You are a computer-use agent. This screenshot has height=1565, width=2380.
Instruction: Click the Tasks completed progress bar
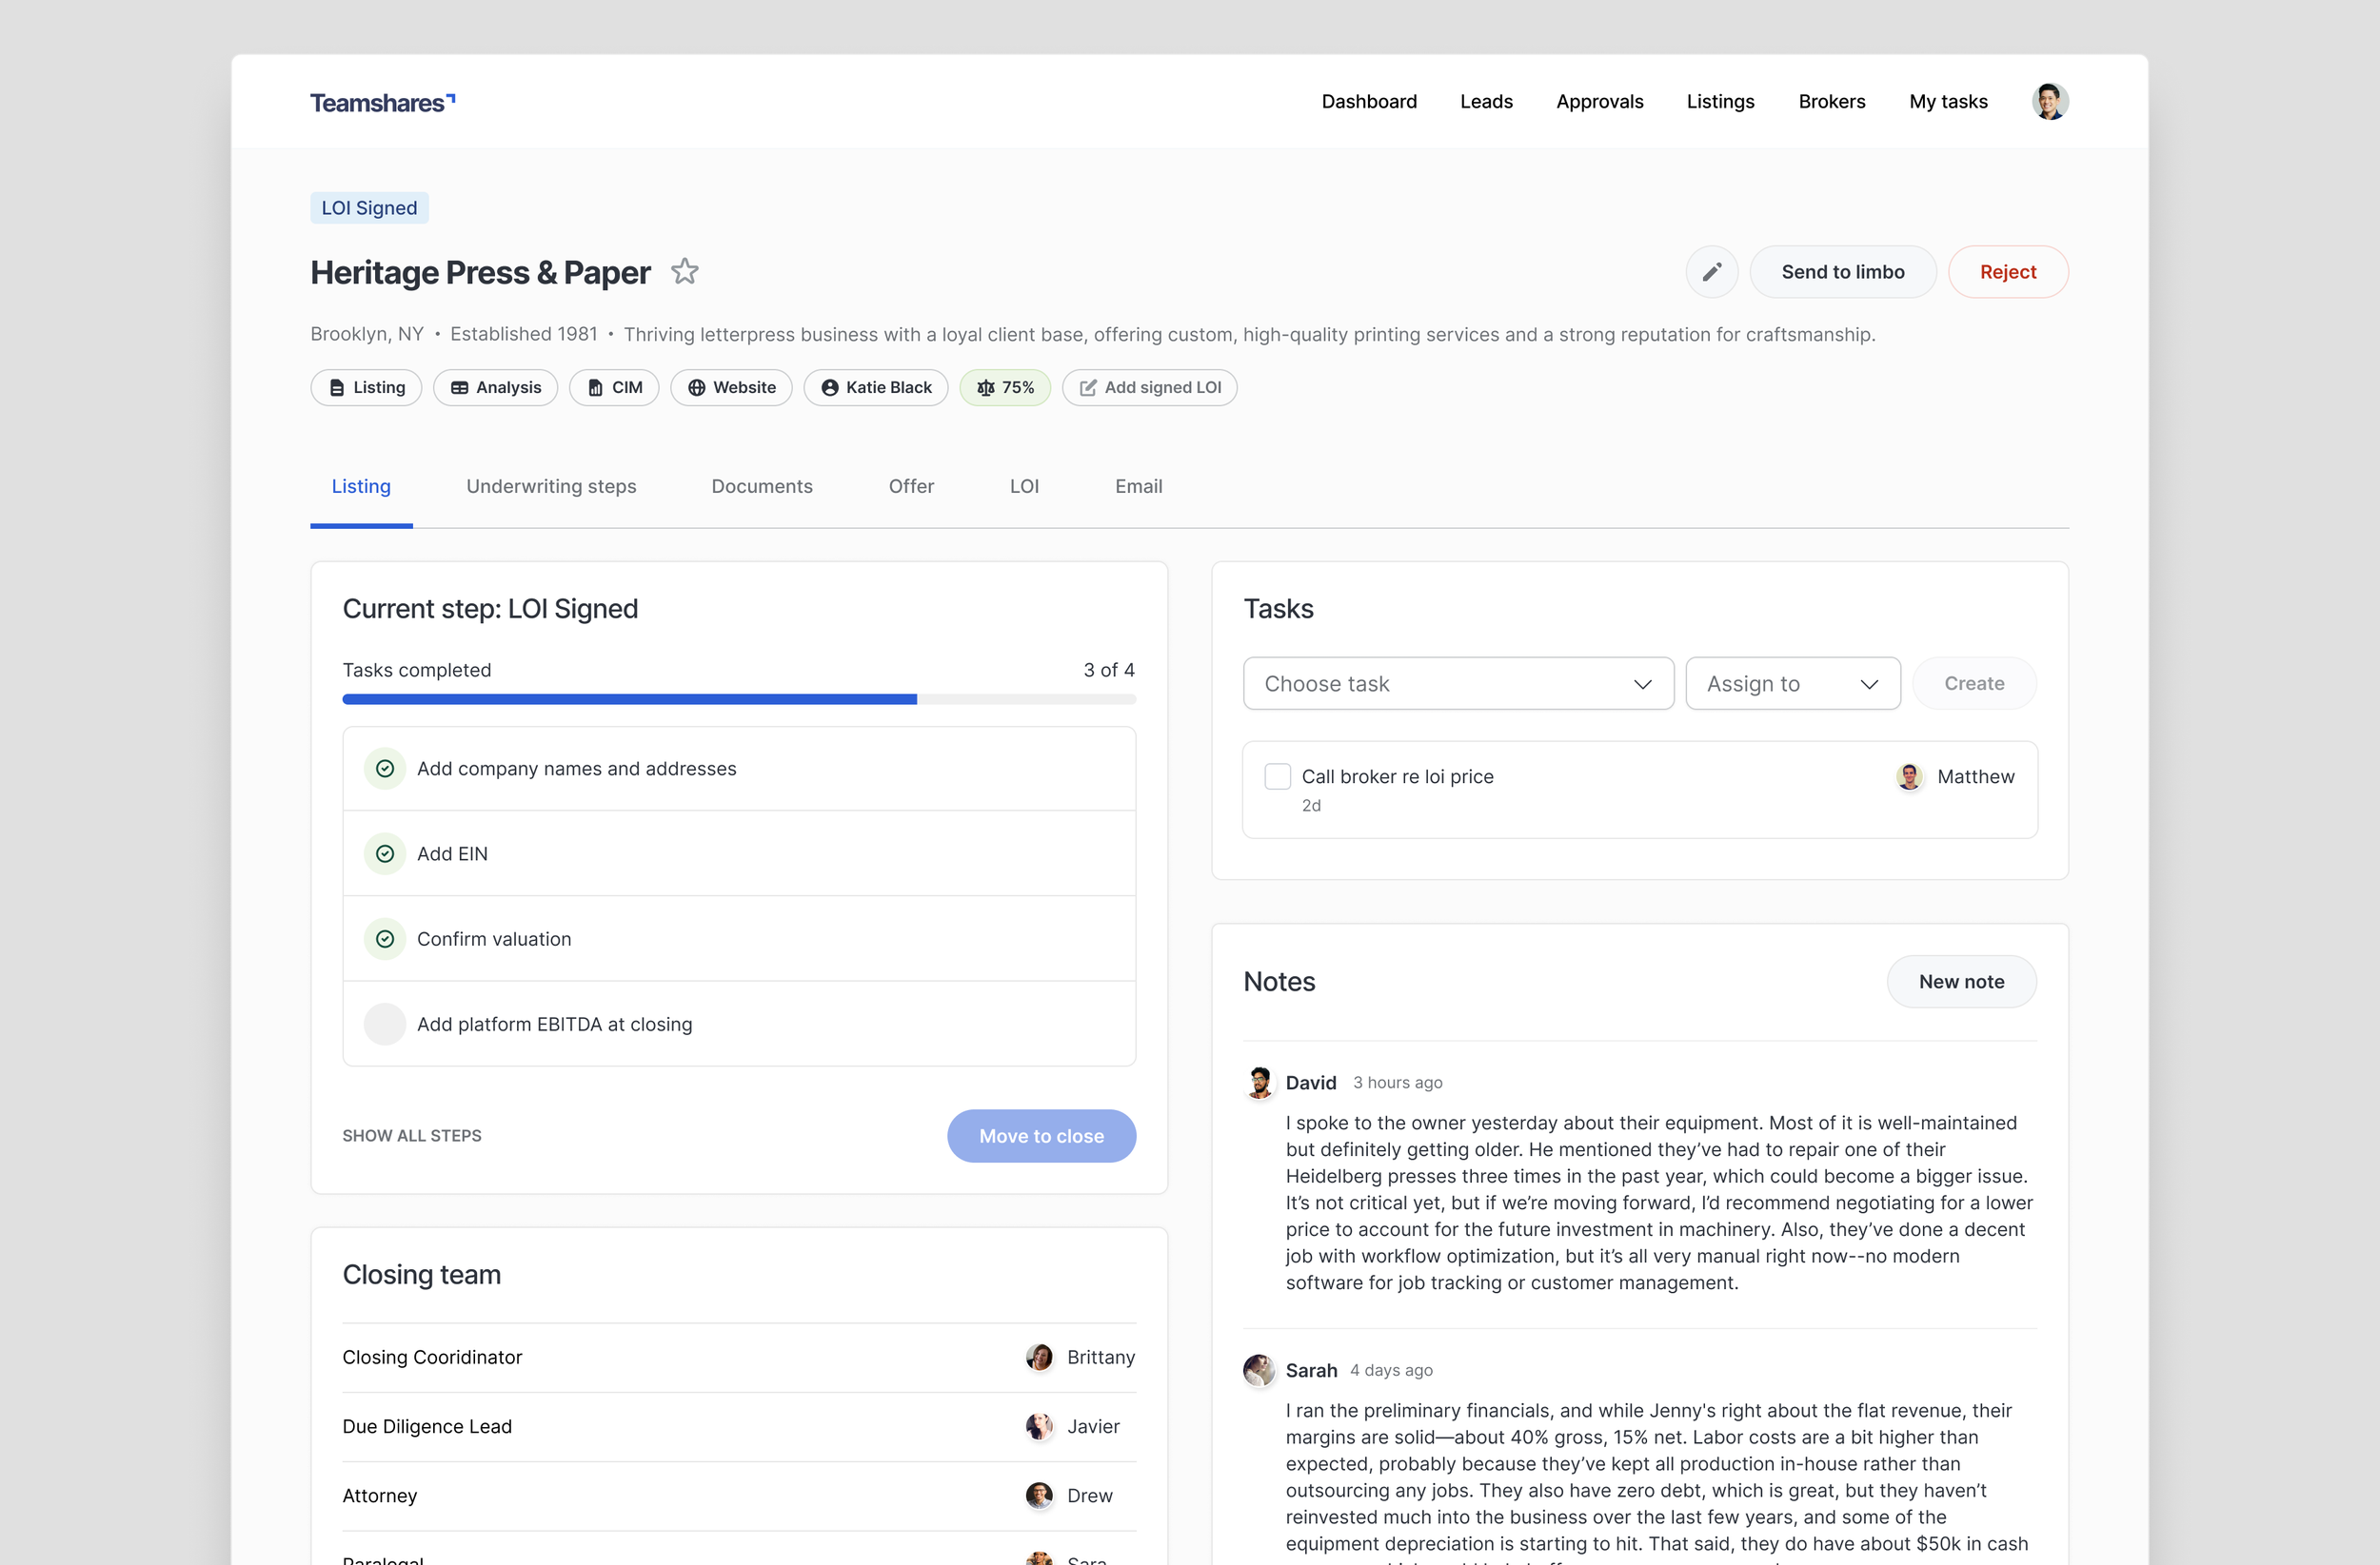click(x=739, y=699)
